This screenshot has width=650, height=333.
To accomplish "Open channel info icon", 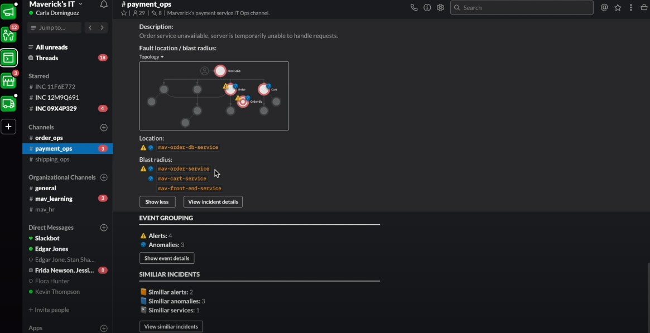I will click(427, 7).
